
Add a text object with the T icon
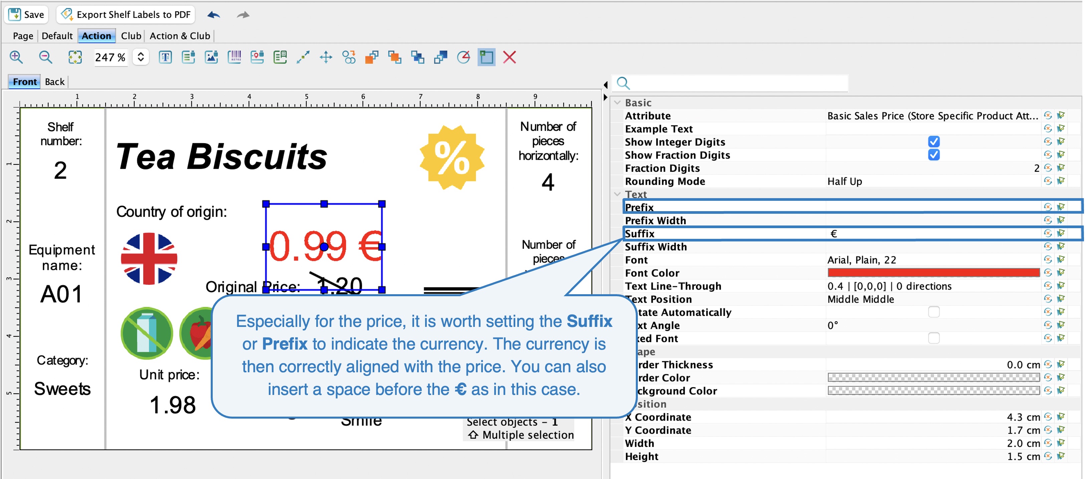coord(165,57)
